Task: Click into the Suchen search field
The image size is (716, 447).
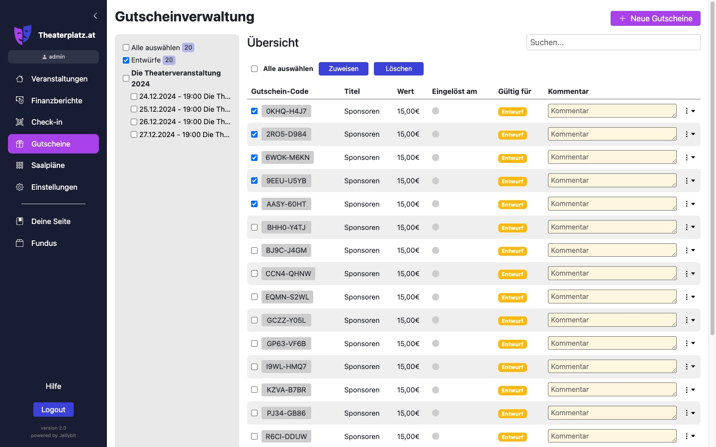Action: coord(613,42)
